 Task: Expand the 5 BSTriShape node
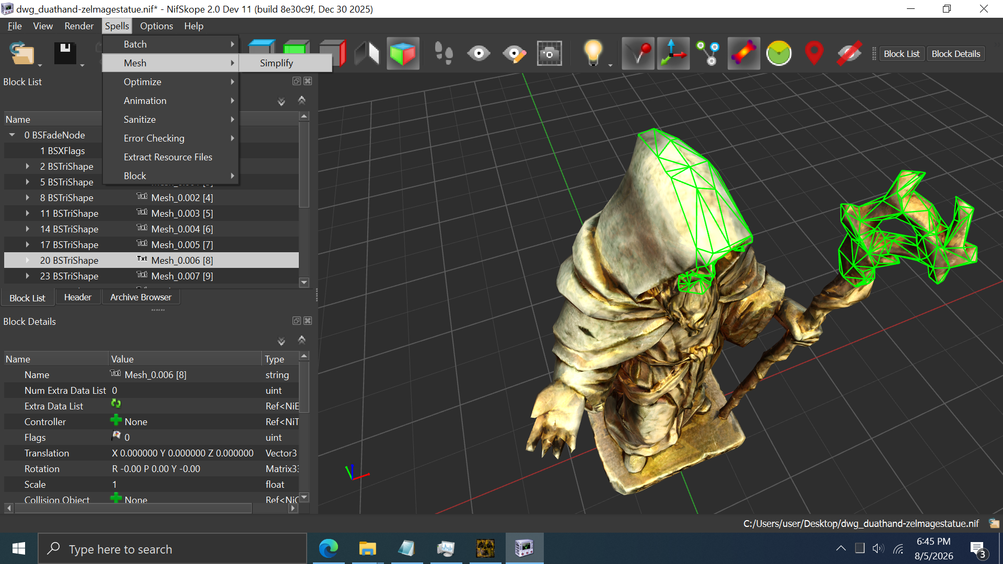pos(28,182)
